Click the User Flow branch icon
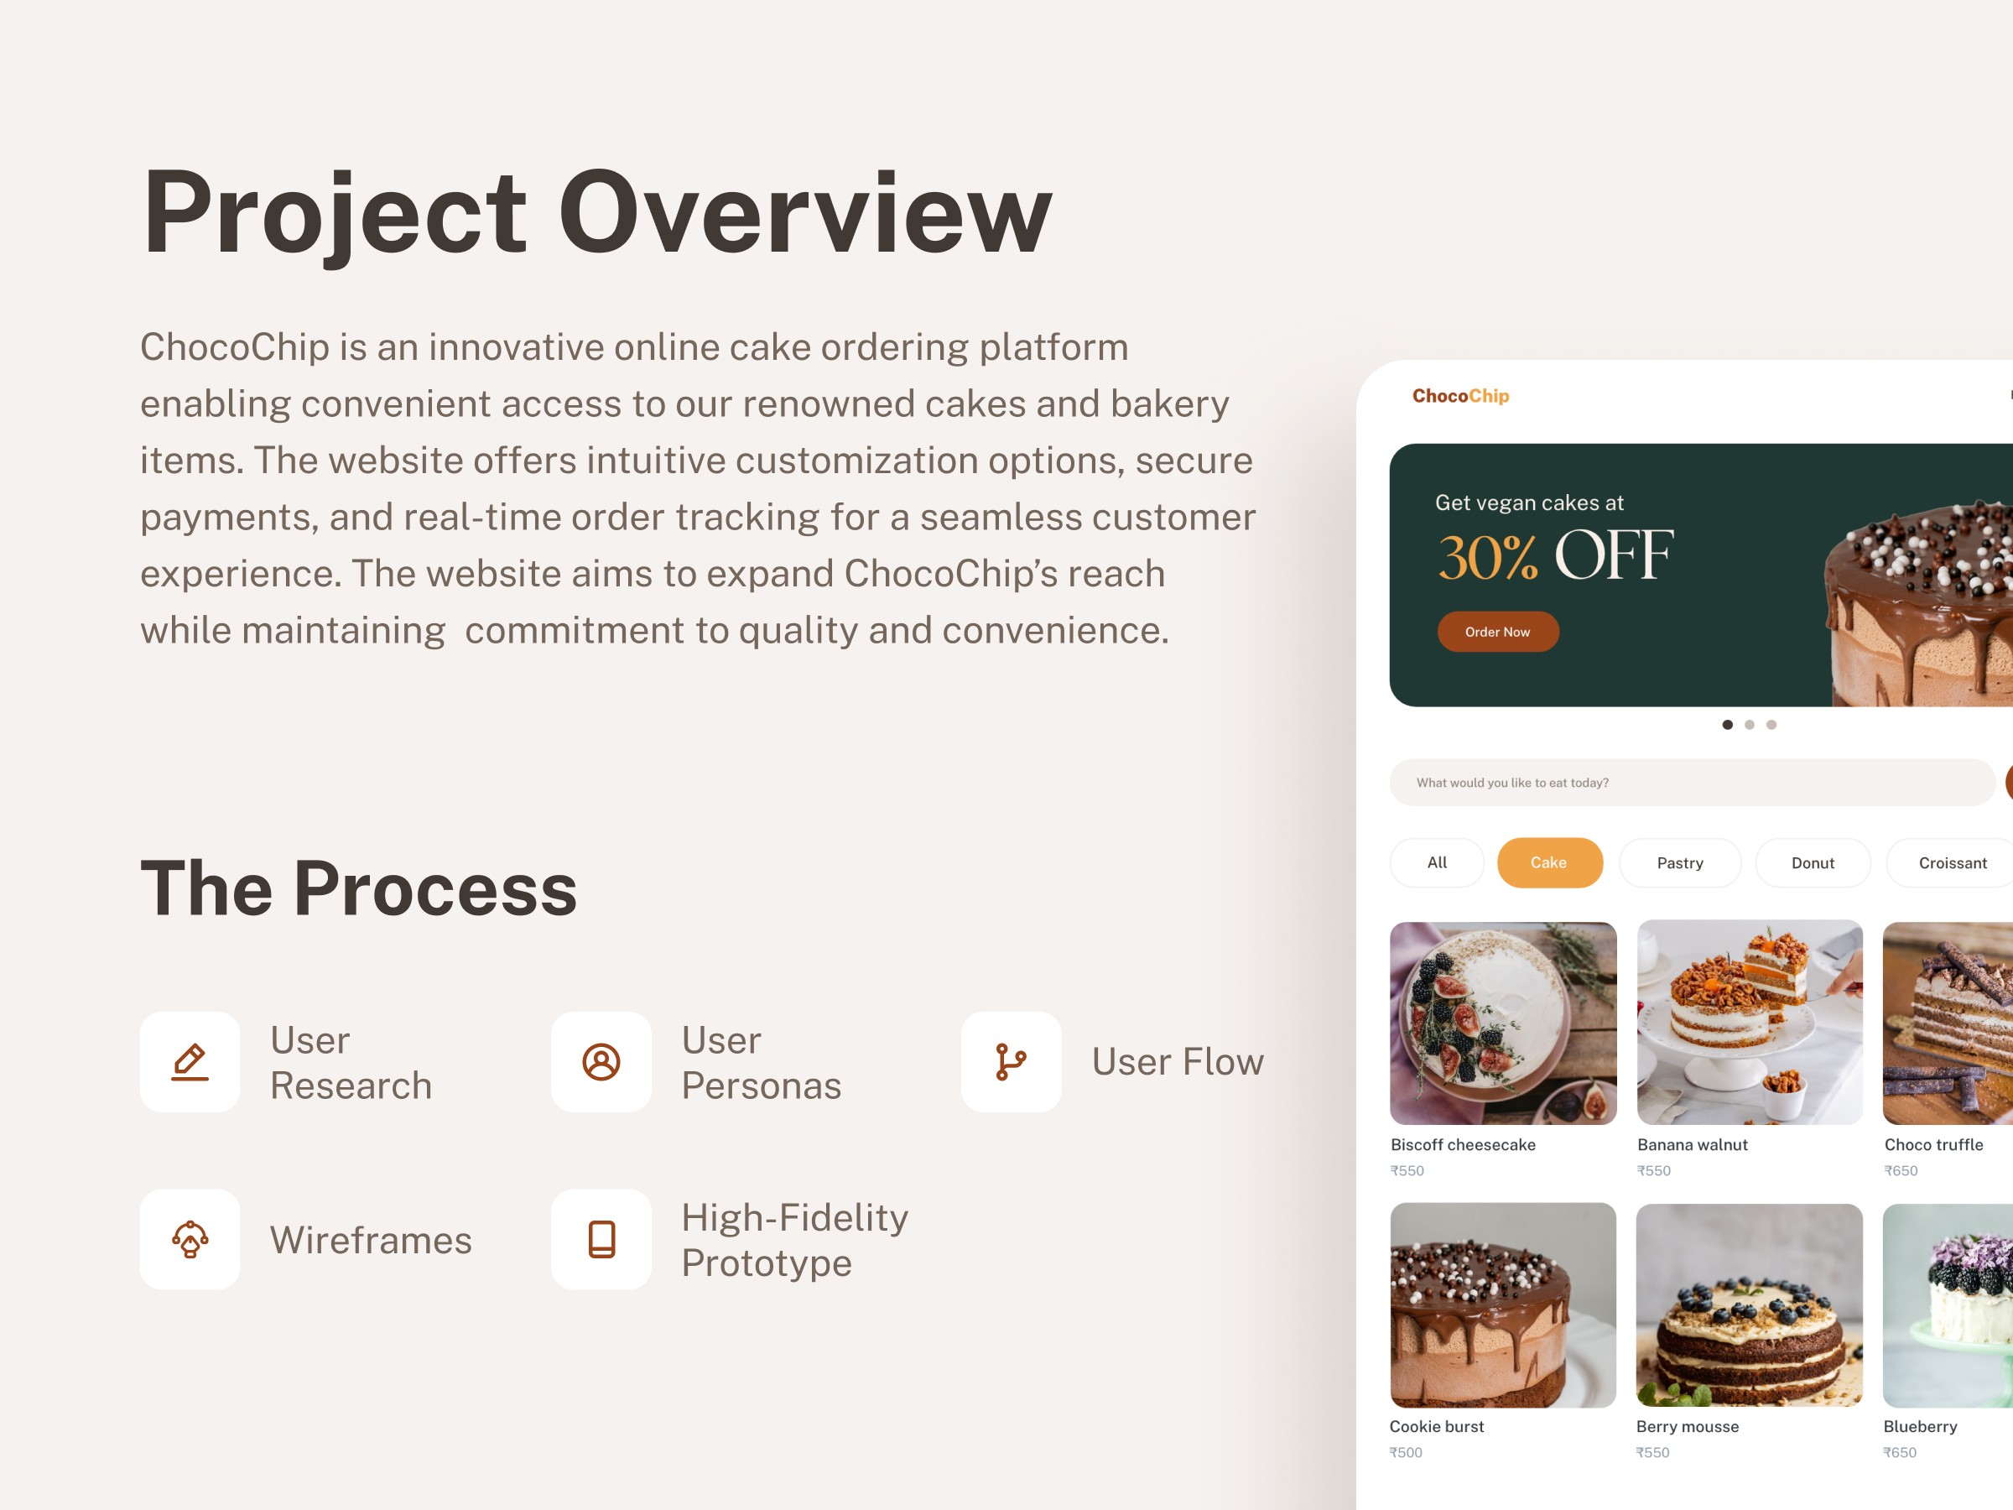 coord(1011,1061)
